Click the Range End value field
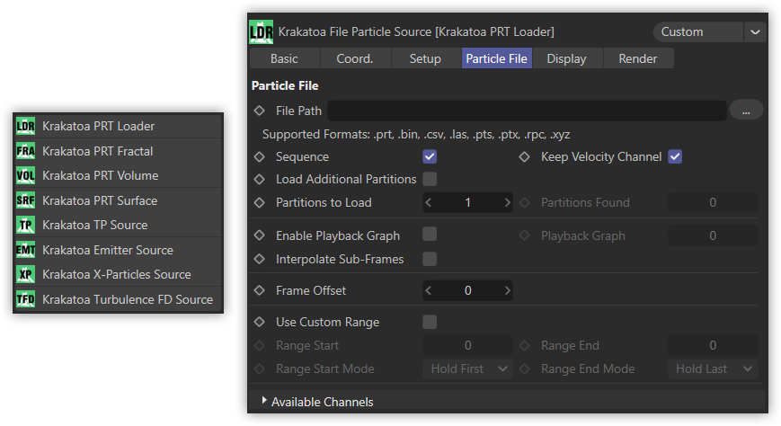781x426 pixels. (x=713, y=345)
